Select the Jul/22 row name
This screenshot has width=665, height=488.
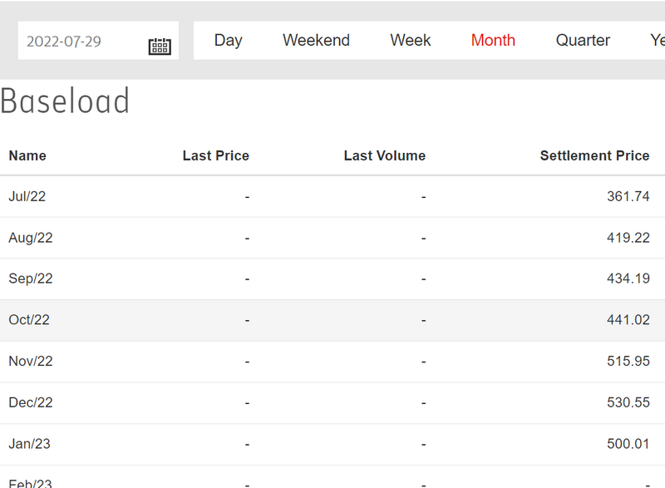pyautogui.click(x=27, y=196)
